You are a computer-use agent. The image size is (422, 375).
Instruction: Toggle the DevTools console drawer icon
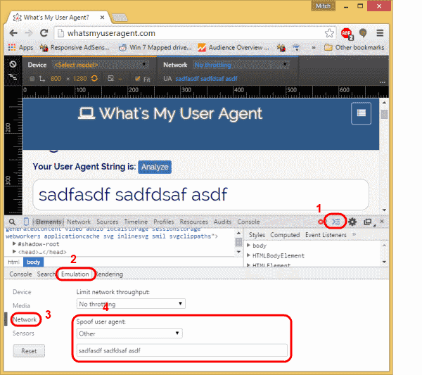[x=336, y=222]
